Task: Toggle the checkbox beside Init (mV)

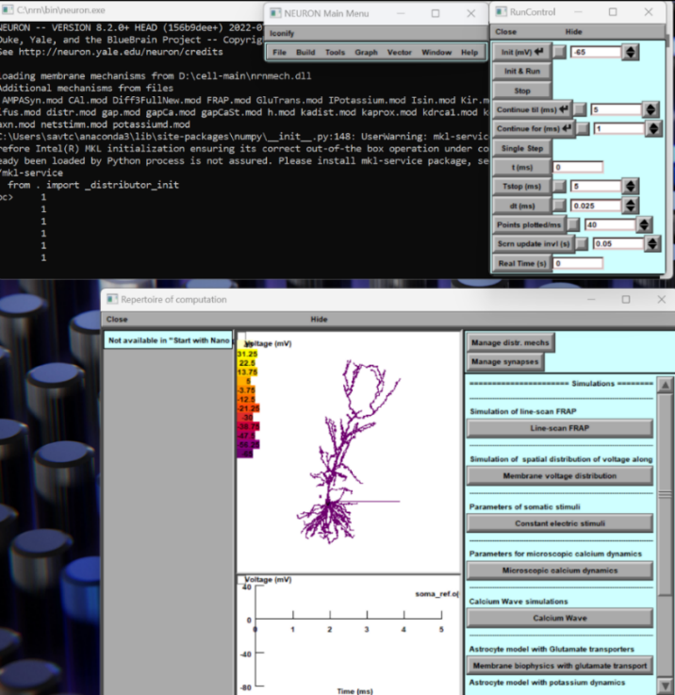Action: [560, 52]
